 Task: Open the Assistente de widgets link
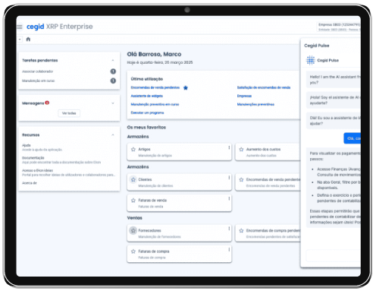point(146,96)
